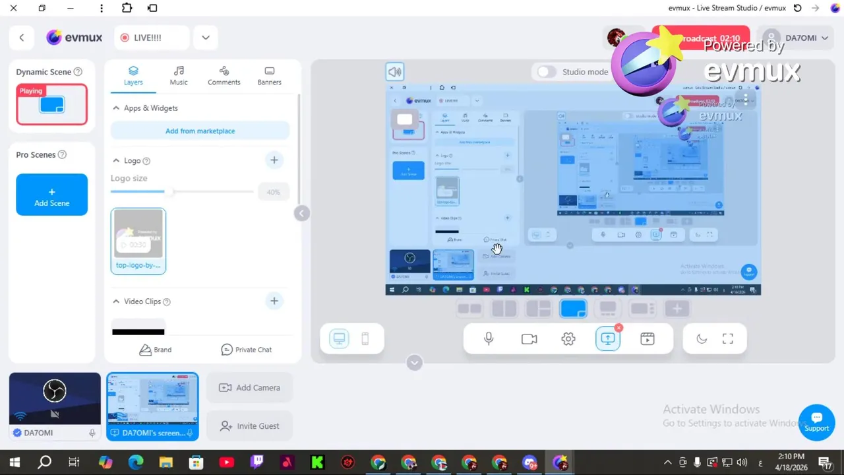Click the screen share icon in the control bar

(608, 338)
